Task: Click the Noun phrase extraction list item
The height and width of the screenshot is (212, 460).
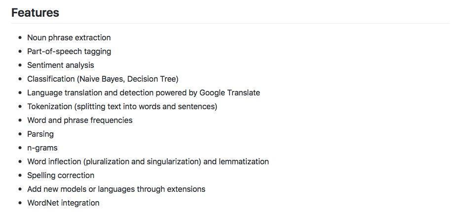Action: click(69, 37)
